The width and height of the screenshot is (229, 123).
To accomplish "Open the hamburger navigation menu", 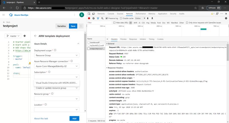I will point(3,15).
